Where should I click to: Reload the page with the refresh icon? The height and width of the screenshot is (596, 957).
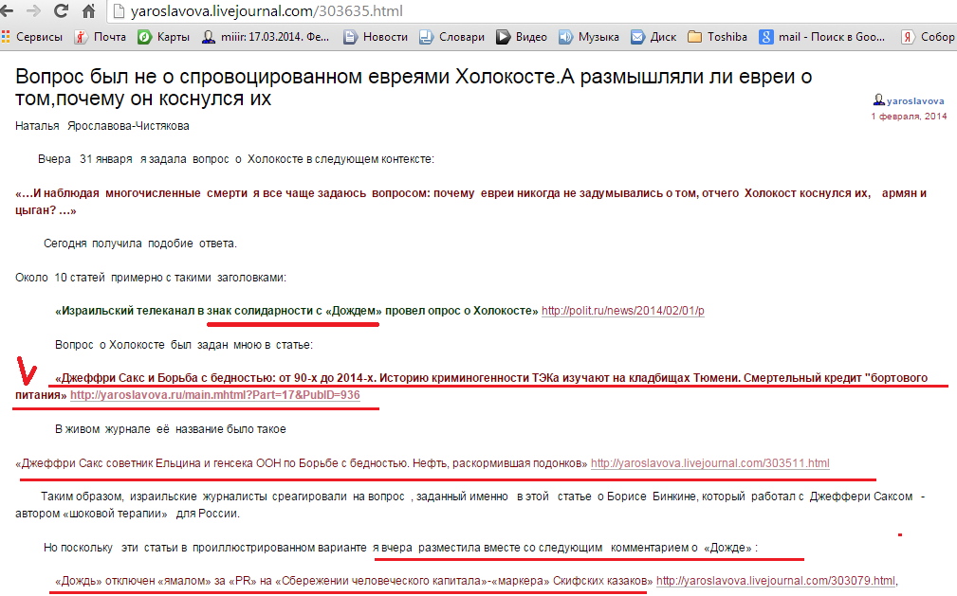[x=61, y=11]
